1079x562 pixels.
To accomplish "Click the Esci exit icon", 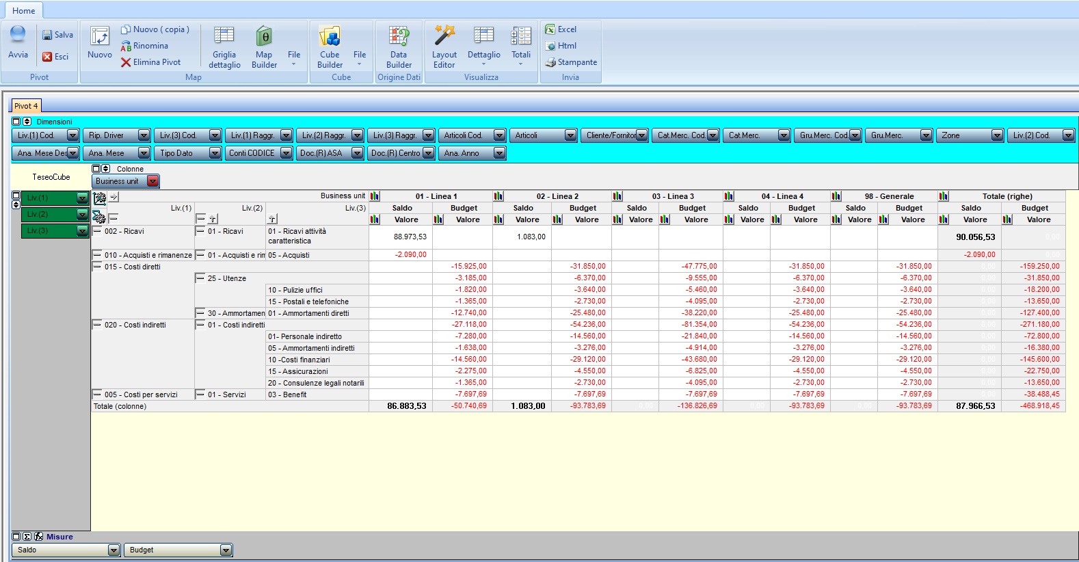I will click(x=47, y=57).
